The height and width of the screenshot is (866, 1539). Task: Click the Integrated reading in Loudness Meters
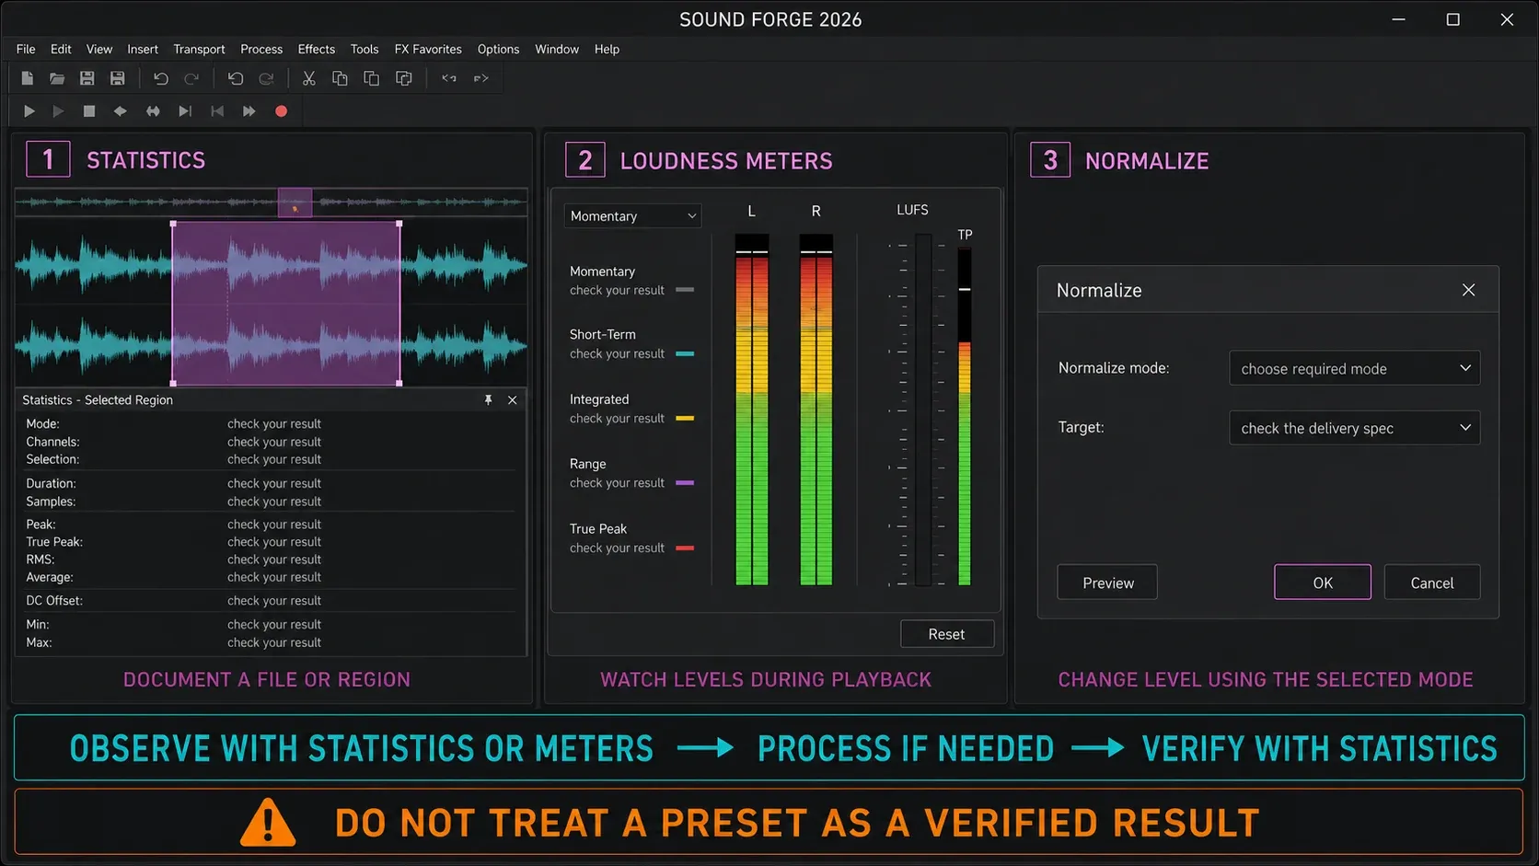click(x=617, y=419)
